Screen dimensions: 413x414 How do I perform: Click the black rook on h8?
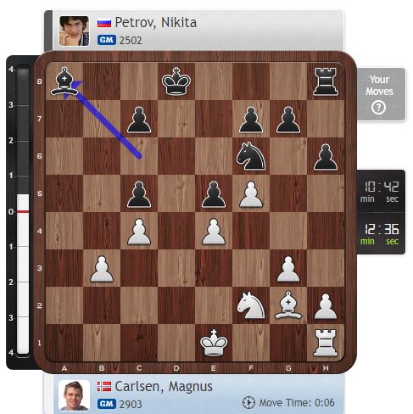tap(326, 81)
